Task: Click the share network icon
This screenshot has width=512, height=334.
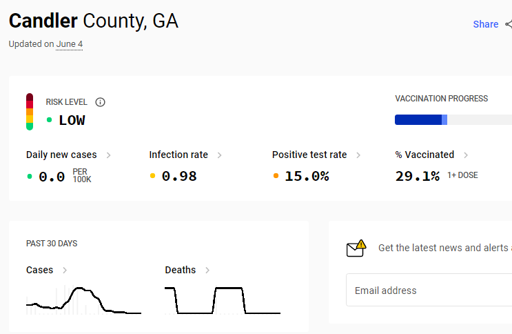Action: pyautogui.click(x=509, y=24)
